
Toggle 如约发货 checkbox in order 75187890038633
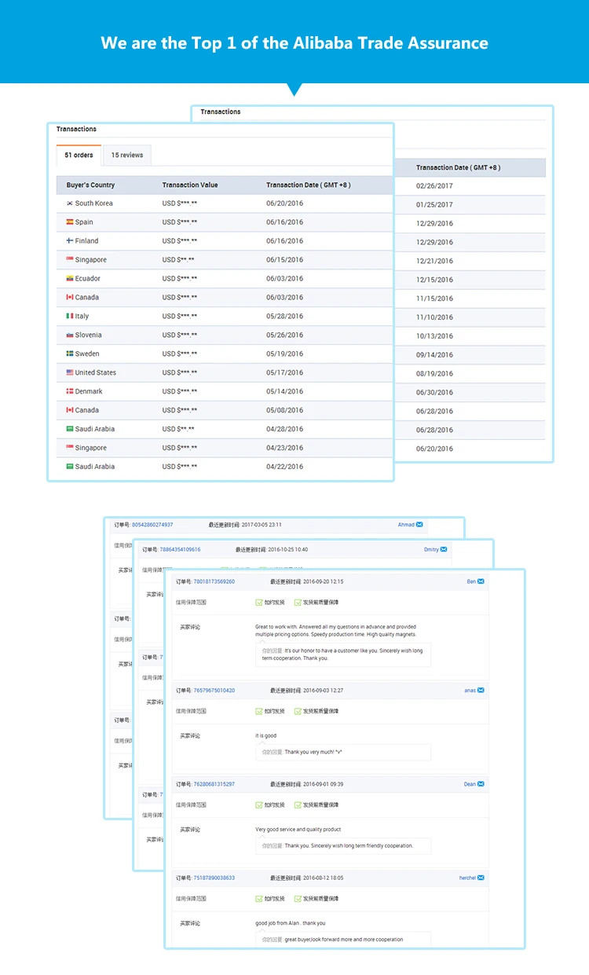click(259, 898)
